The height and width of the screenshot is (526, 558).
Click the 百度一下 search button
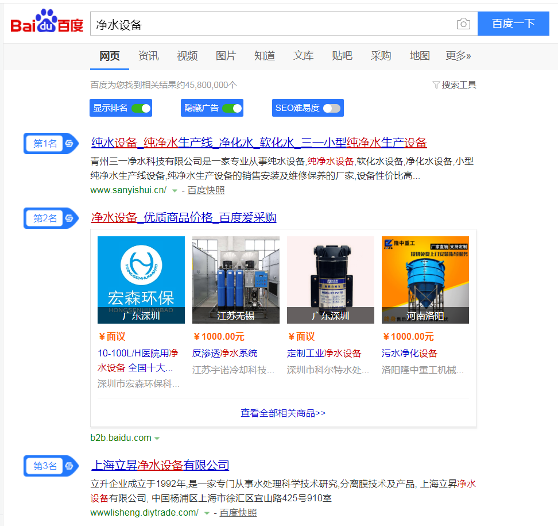[x=513, y=24]
